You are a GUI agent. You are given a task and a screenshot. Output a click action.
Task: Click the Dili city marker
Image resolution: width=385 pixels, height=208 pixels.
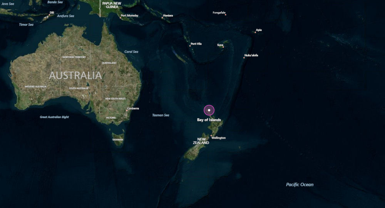tap(49, 15)
